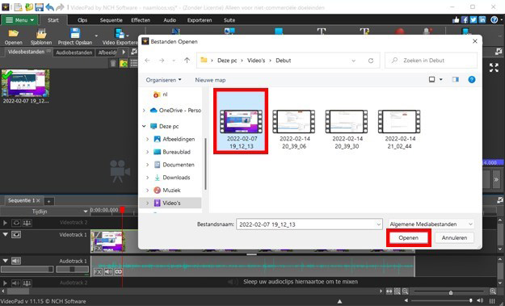Screen dimensions: 505x306
Task: Select the 2022-02-14 20_39_06 video thumbnail
Action: click(294, 129)
